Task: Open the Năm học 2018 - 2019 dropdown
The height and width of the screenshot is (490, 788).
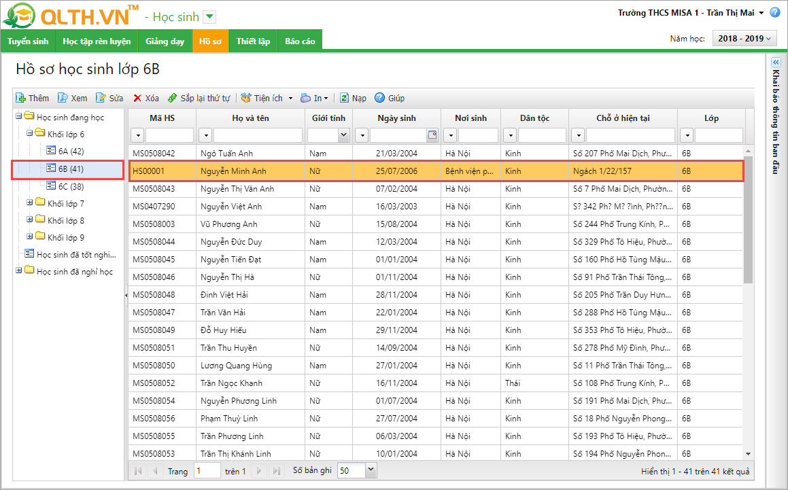Action: click(744, 39)
